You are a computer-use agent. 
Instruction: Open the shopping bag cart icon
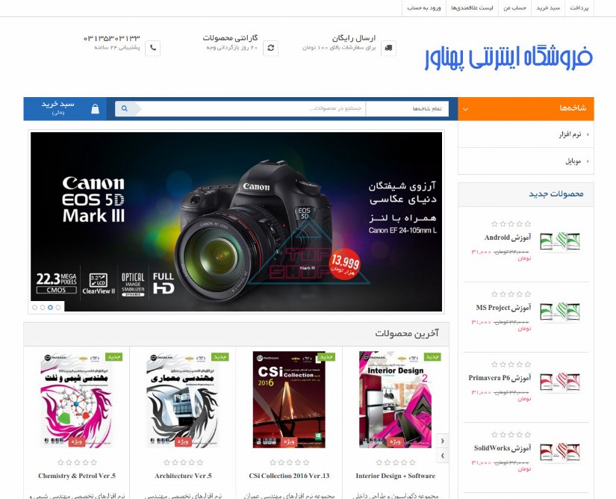(95, 109)
